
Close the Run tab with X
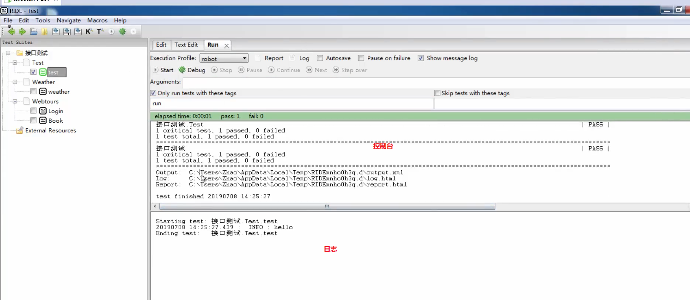(227, 45)
